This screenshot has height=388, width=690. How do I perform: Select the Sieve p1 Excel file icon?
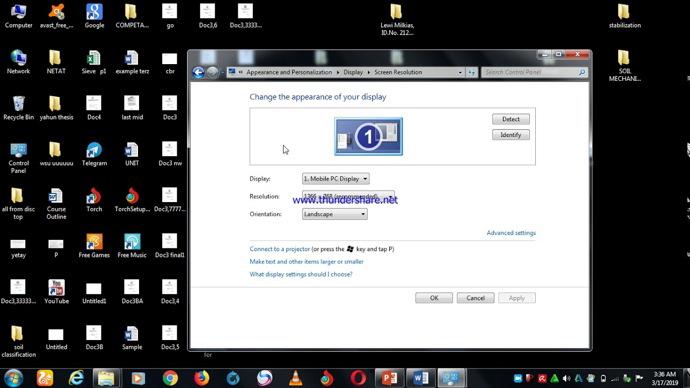(x=94, y=62)
